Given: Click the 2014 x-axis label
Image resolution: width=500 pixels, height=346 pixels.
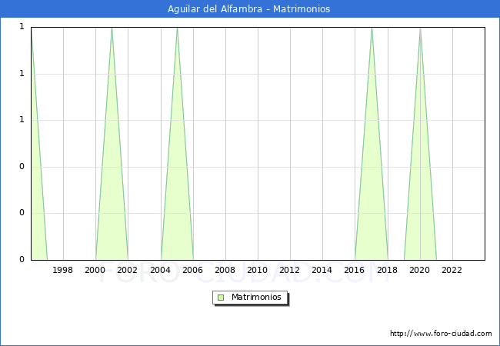Looking at the screenshot, I should coord(322,270).
